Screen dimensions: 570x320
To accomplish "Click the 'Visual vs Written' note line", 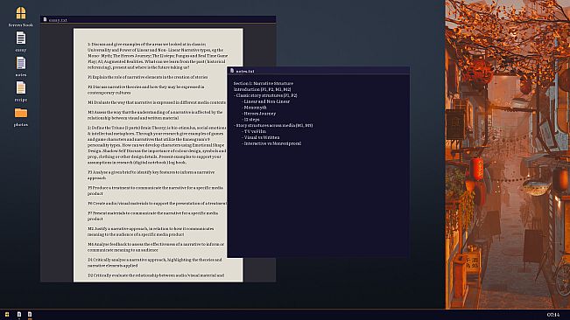I will pyautogui.click(x=262, y=137).
